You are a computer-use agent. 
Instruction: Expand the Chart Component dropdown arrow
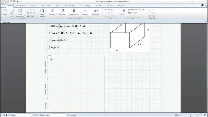(x=25, y=15)
